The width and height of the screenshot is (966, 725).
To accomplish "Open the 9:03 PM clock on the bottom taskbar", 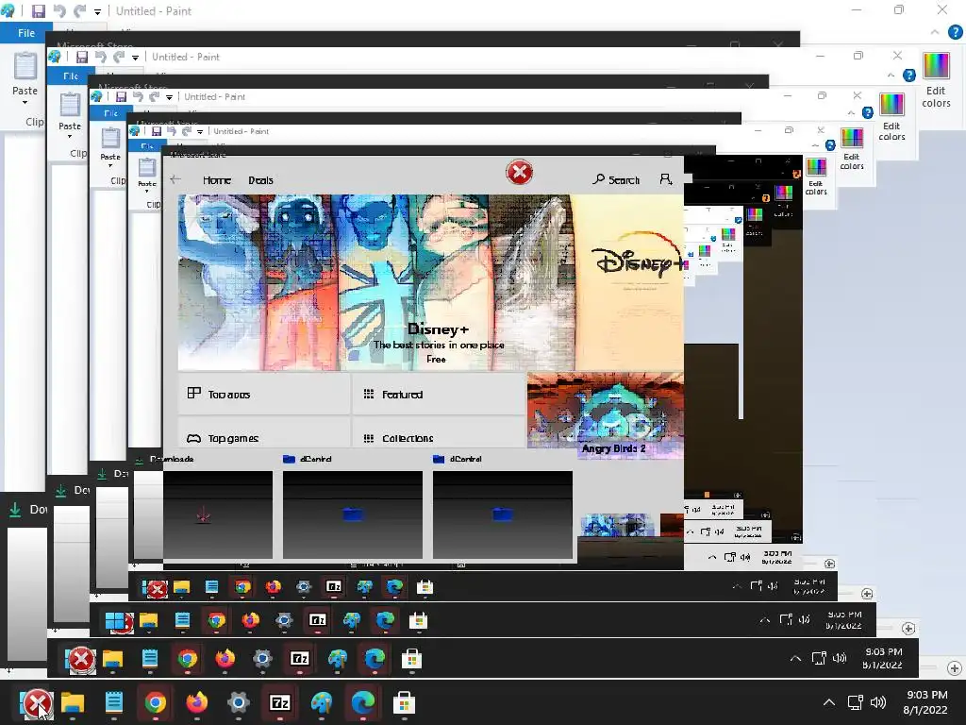I will point(925,702).
